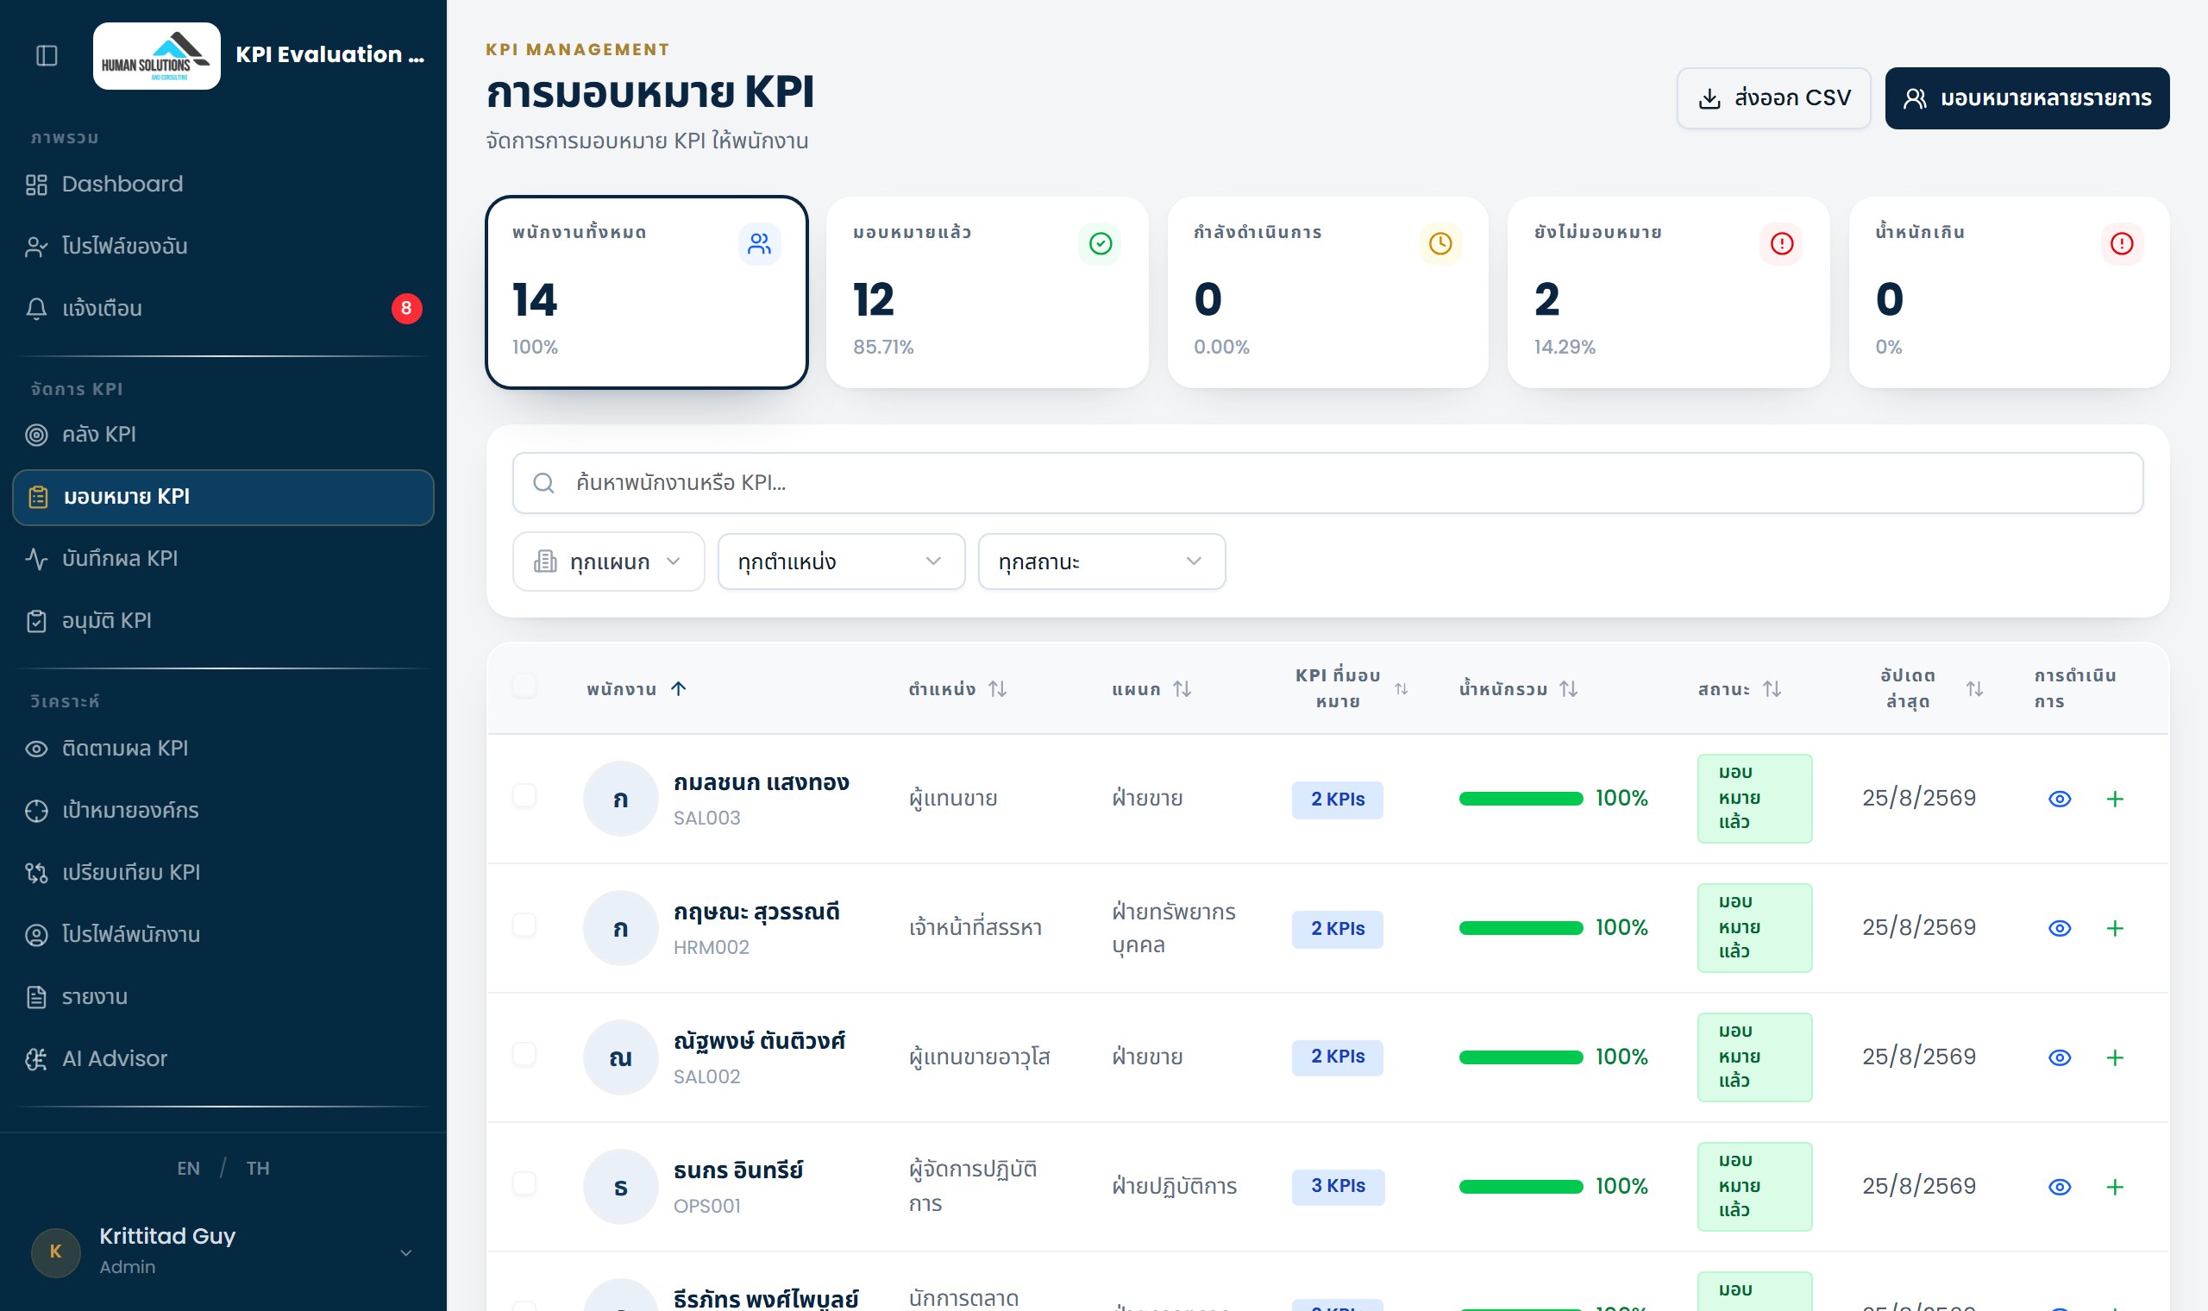The width and height of the screenshot is (2208, 1311).
Task: Select the พนักงานทั้งหมด summary card
Action: click(x=647, y=292)
